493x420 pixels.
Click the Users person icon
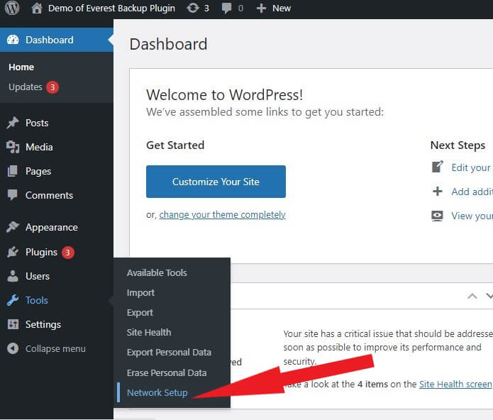pos(13,276)
